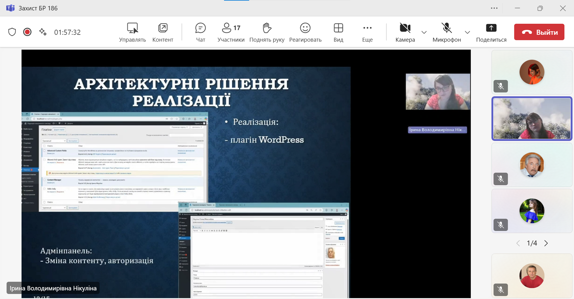Viewport: 574px width, 299px height.
Task: Open the Реагировать reactions menu
Action: coord(305,32)
